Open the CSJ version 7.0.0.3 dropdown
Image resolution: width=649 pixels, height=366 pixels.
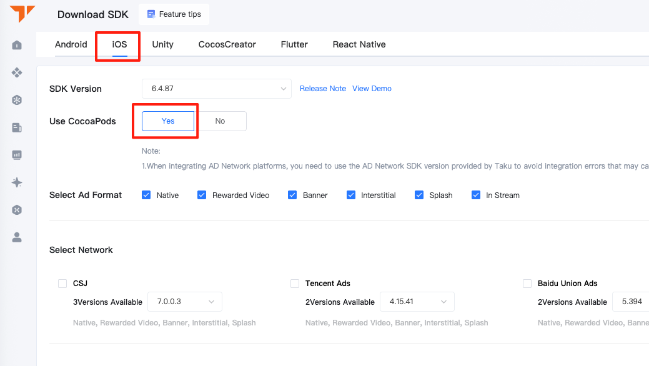(185, 302)
